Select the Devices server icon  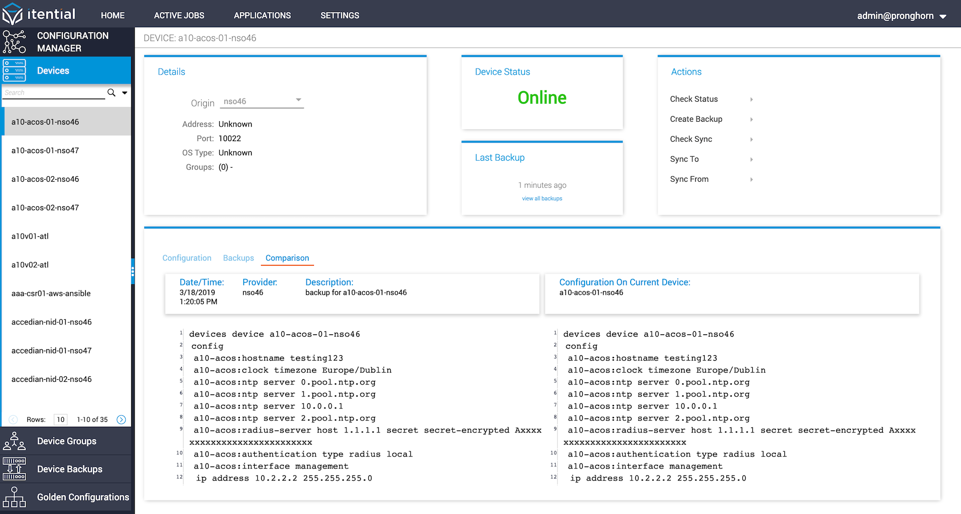(15, 71)
